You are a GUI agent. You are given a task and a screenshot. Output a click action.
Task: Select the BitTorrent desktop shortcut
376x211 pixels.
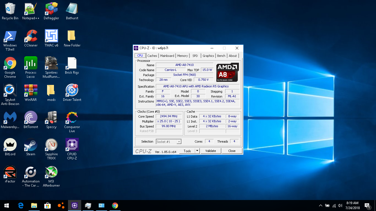pos(31,120)
